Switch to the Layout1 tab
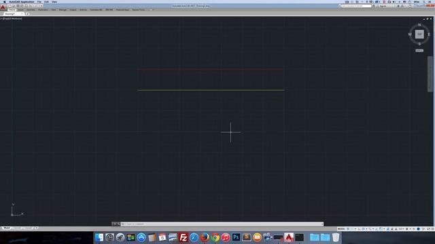 17,228
